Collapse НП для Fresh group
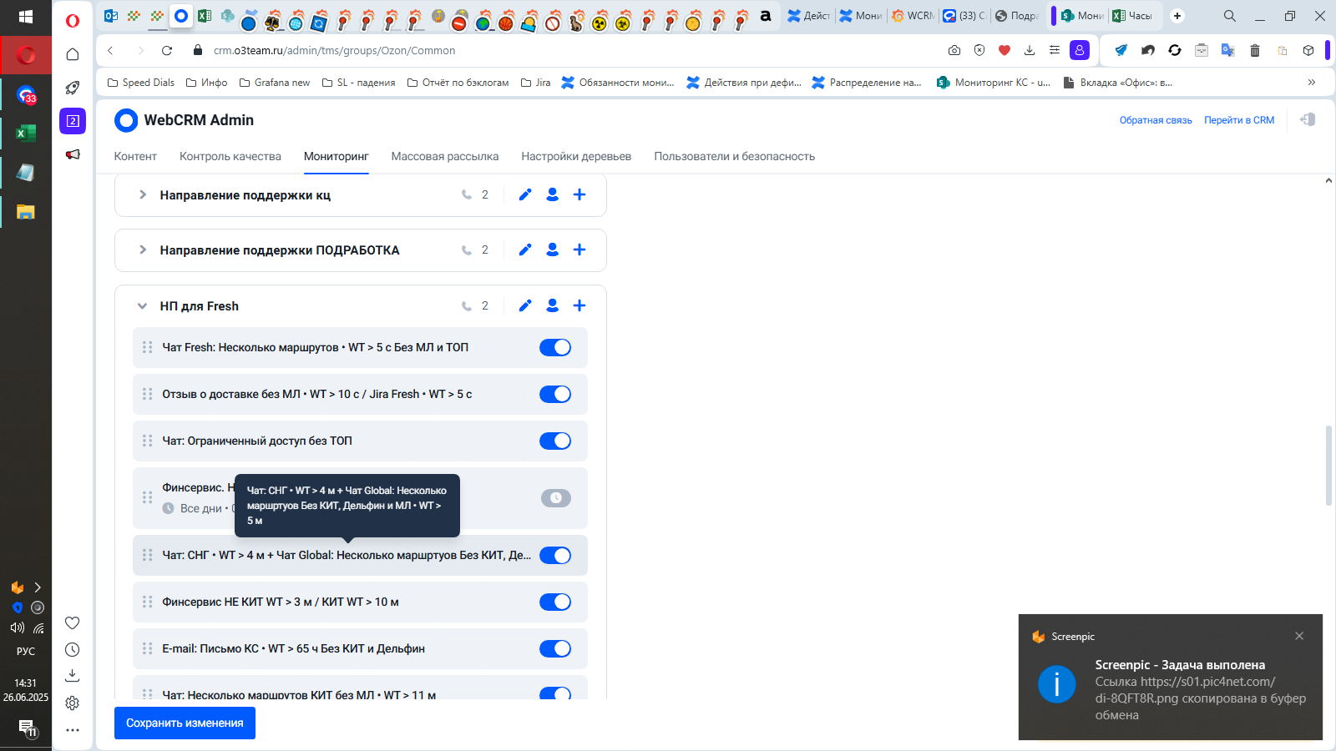Screen dimensions: 1336x751 143,305
